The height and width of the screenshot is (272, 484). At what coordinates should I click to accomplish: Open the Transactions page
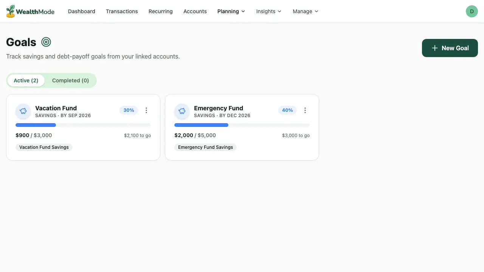click(x=122, y=11)
